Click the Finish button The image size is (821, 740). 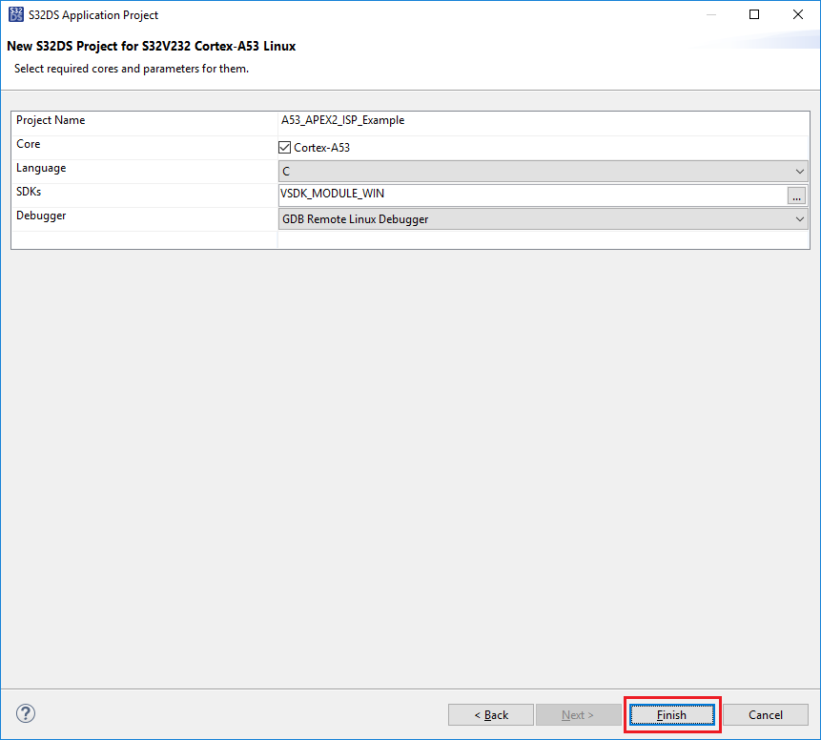click(672, 715)
